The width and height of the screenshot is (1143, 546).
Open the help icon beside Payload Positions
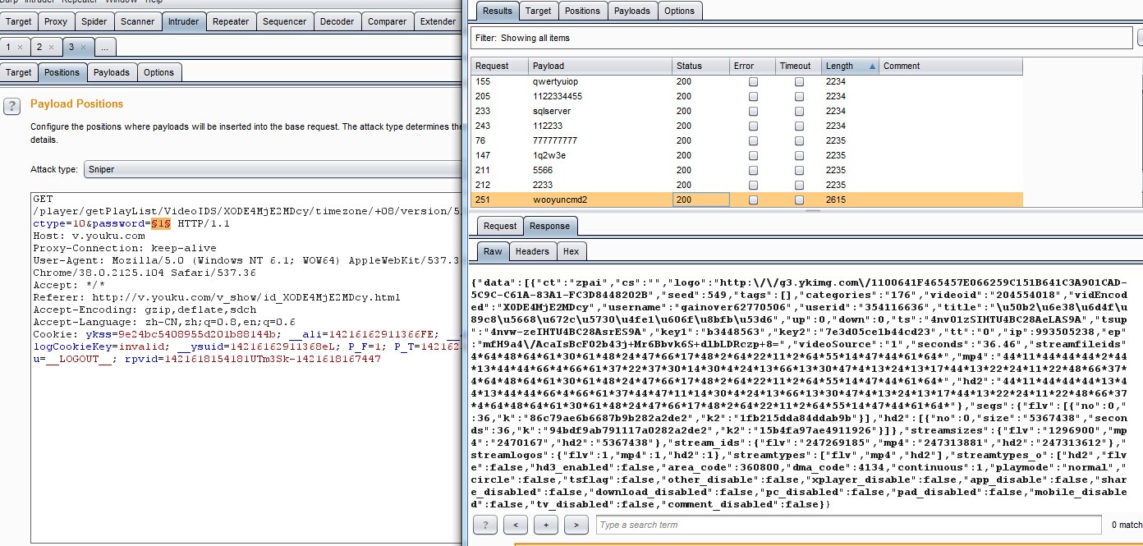click(12, 106)
